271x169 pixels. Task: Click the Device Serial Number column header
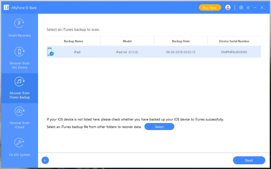(x=234, y=41)
